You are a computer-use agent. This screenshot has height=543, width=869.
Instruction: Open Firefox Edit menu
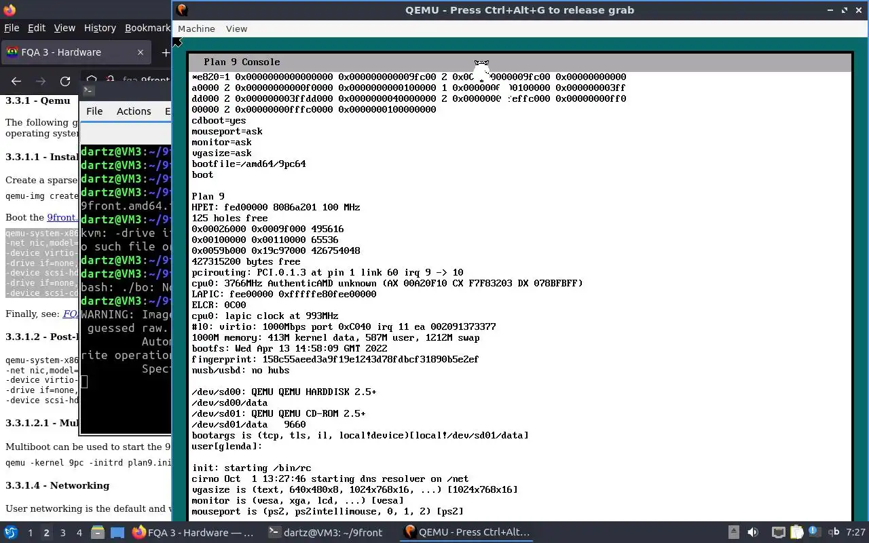pos(36,28)
